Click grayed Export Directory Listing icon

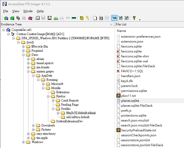click(x=107, y=18)
